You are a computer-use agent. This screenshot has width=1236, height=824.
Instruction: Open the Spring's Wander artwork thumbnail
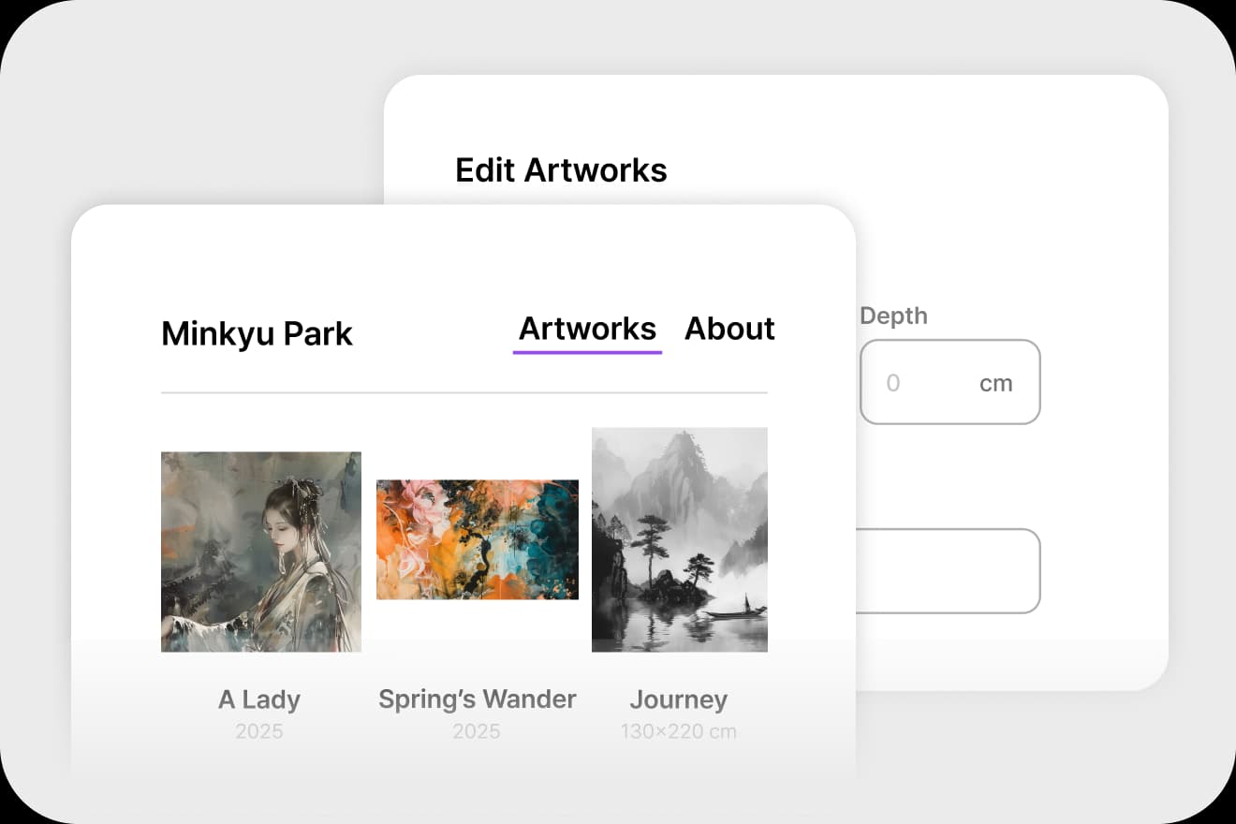point(478,539)
